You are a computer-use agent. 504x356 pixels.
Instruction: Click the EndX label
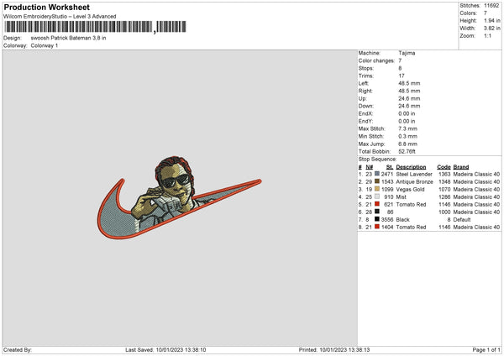coord(365,113)
